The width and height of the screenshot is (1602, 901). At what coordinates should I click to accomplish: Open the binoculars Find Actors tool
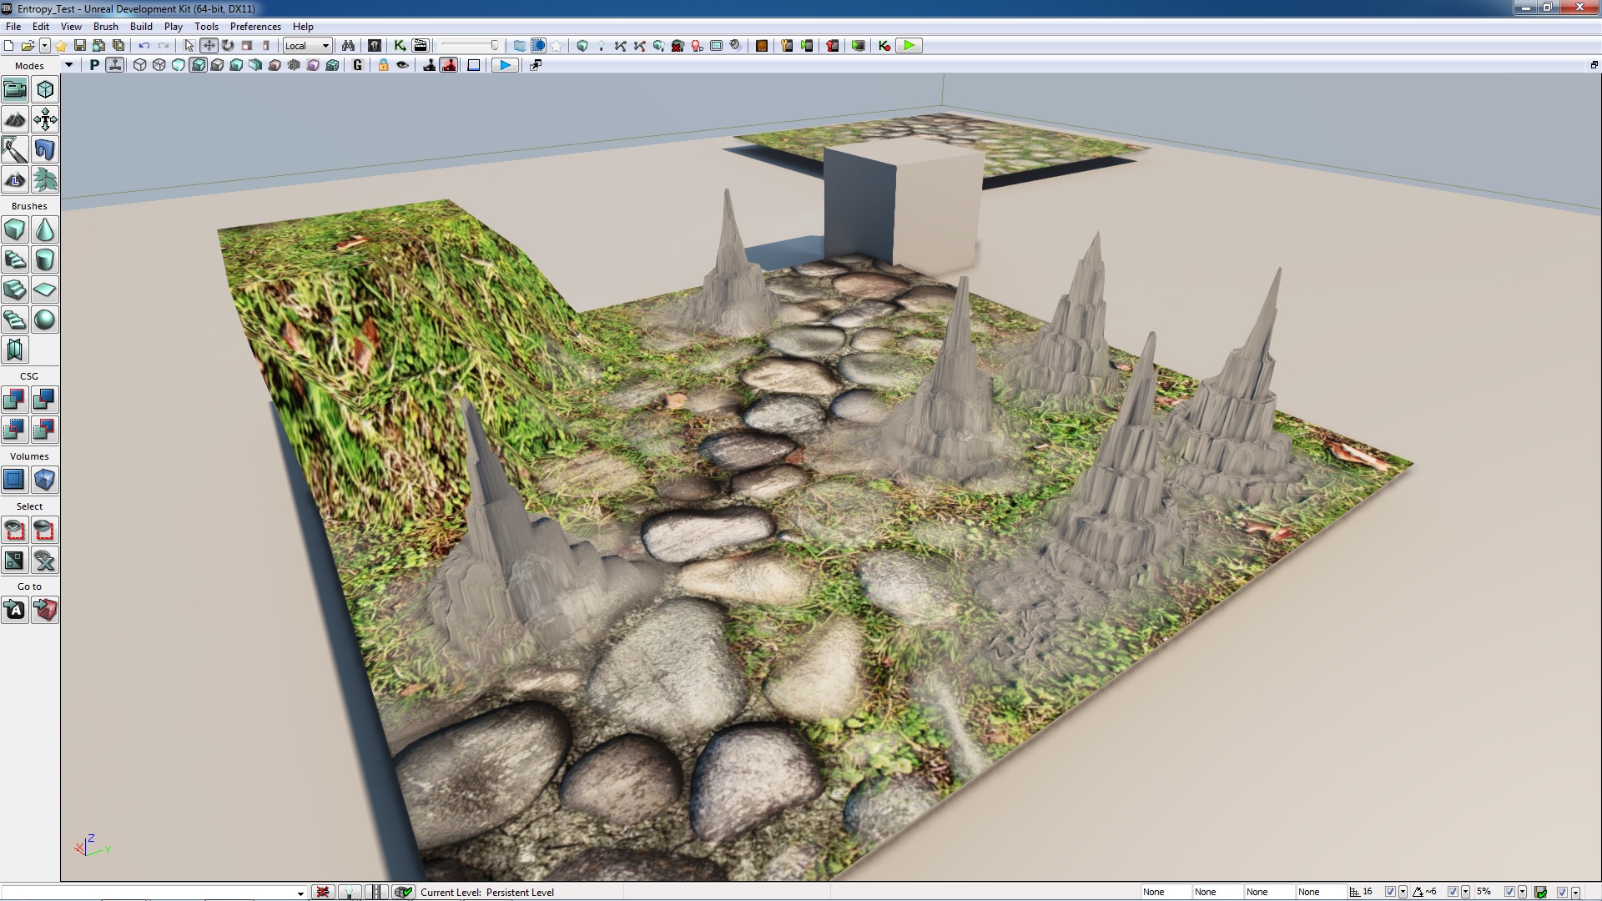point(349,46)
